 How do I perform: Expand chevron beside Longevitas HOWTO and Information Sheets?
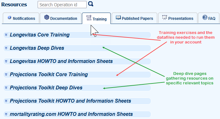tap(6, 61)
